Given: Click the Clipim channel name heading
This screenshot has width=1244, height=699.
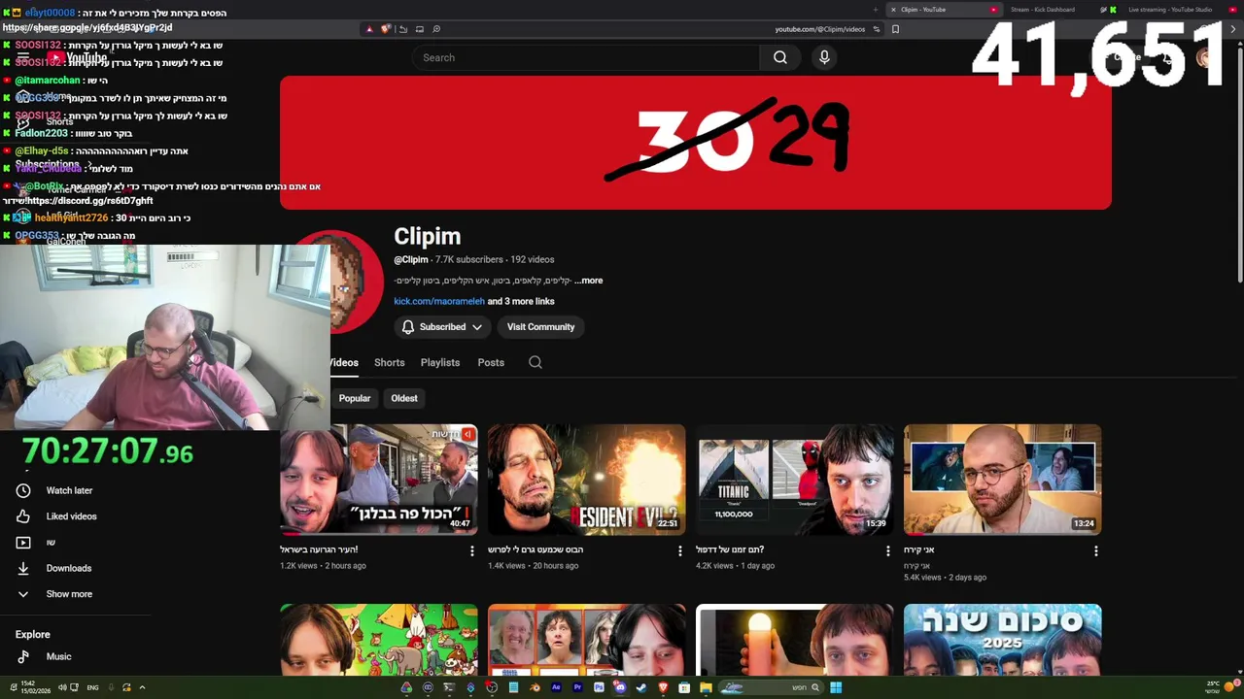Looking at the screenshot, I should (428, 236).
